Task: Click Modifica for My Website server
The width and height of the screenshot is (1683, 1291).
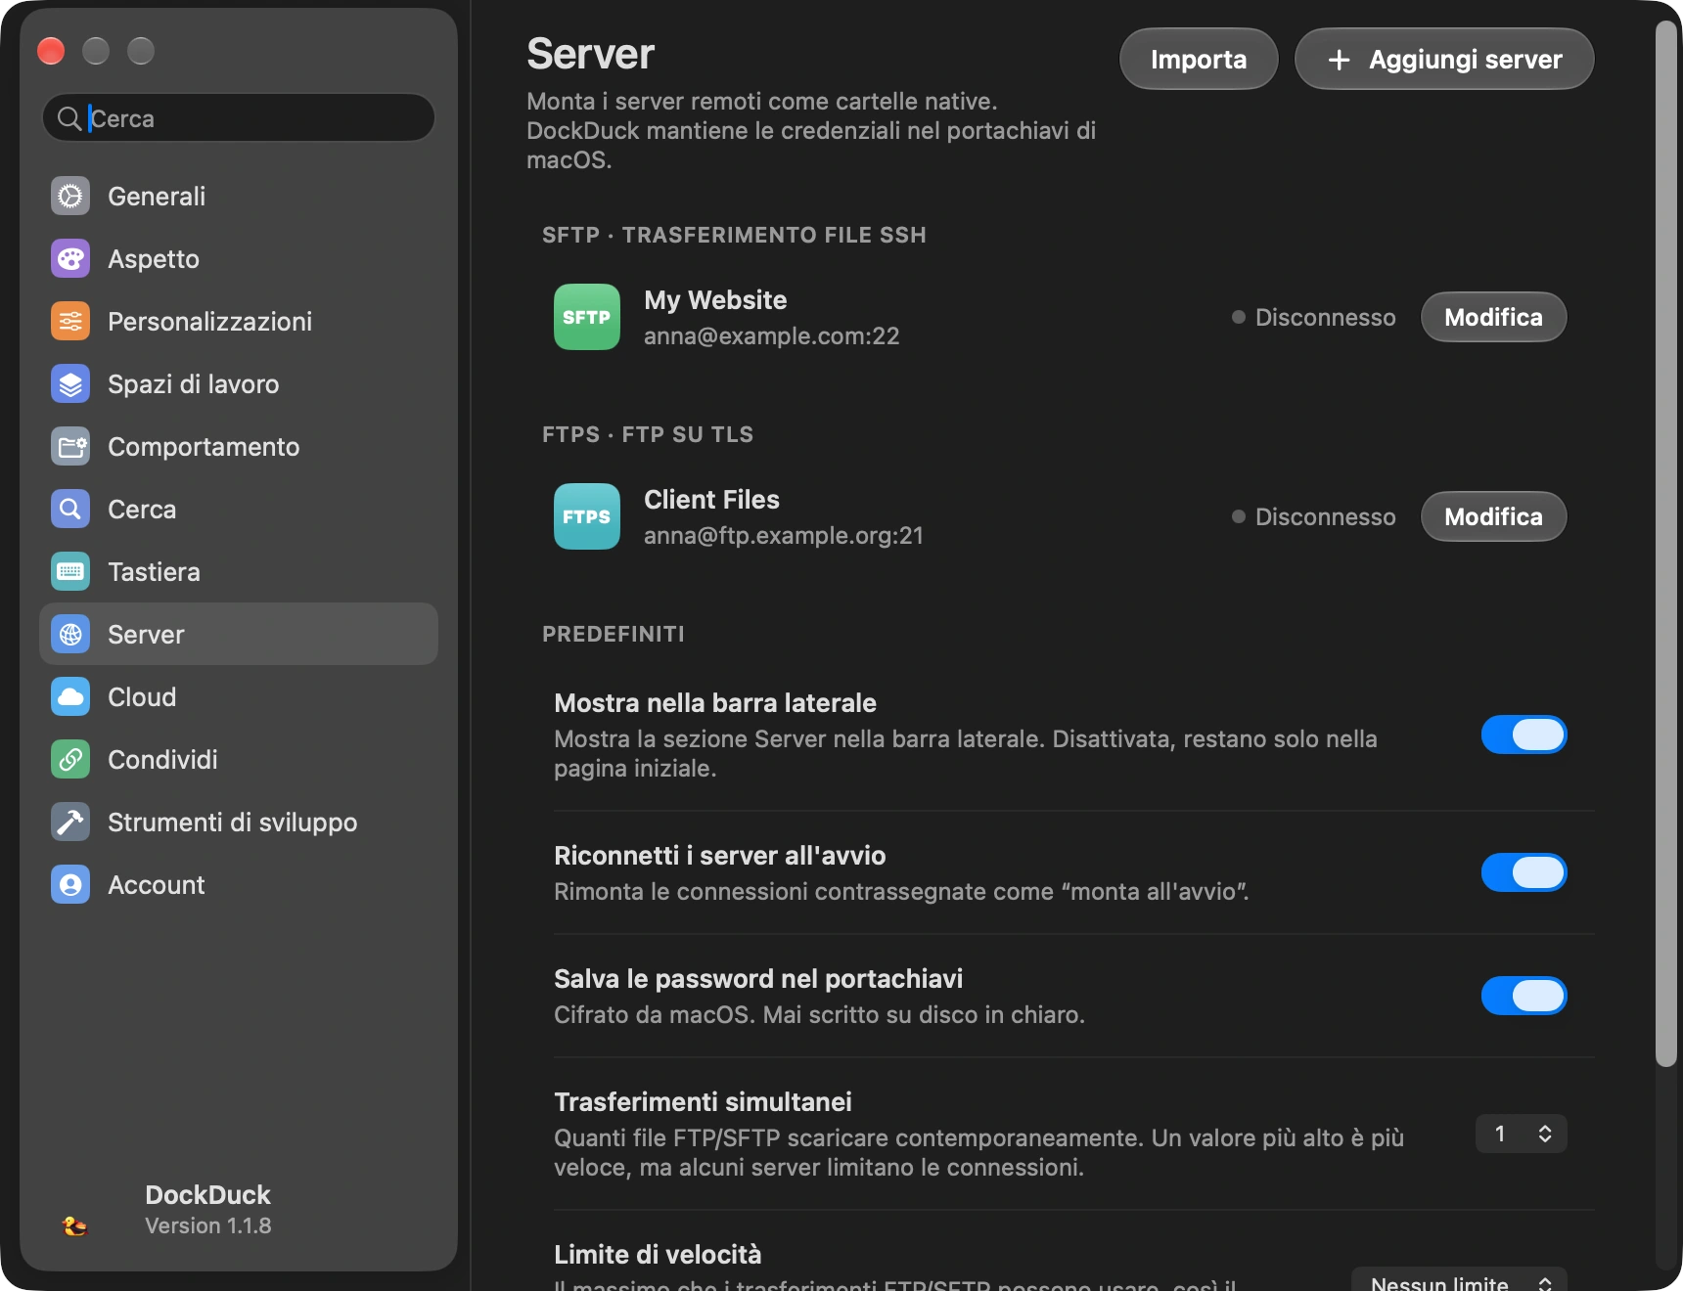Action: coord(1493,317)
